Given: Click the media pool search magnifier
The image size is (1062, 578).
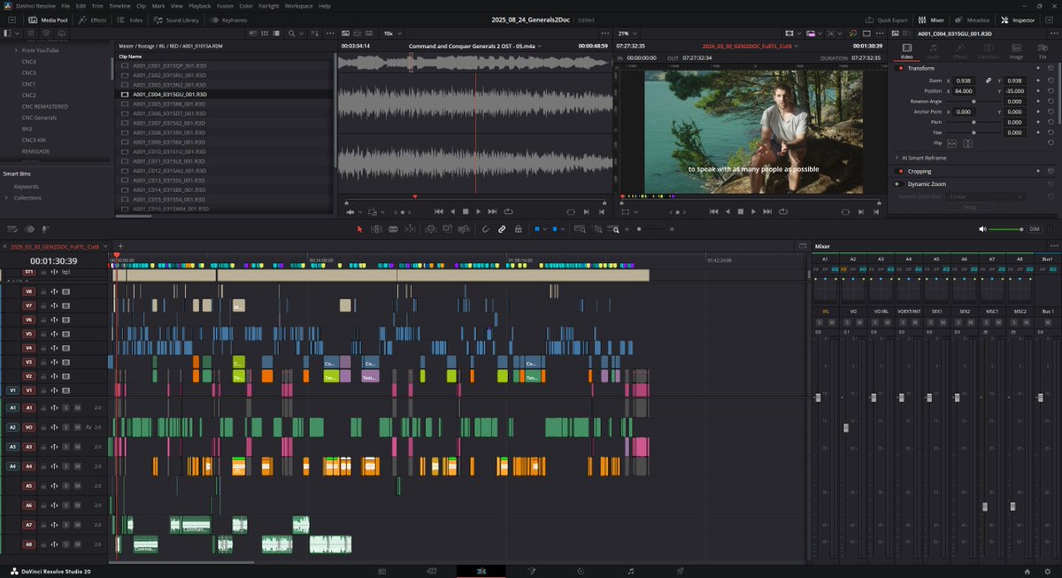Looking at the screenshot, I should pyautogui.click(x=292, y=33).
